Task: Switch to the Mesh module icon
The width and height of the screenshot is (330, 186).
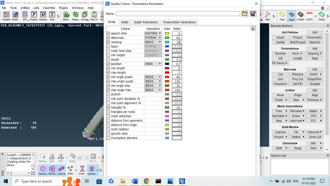Action: (x=291, y=16)
